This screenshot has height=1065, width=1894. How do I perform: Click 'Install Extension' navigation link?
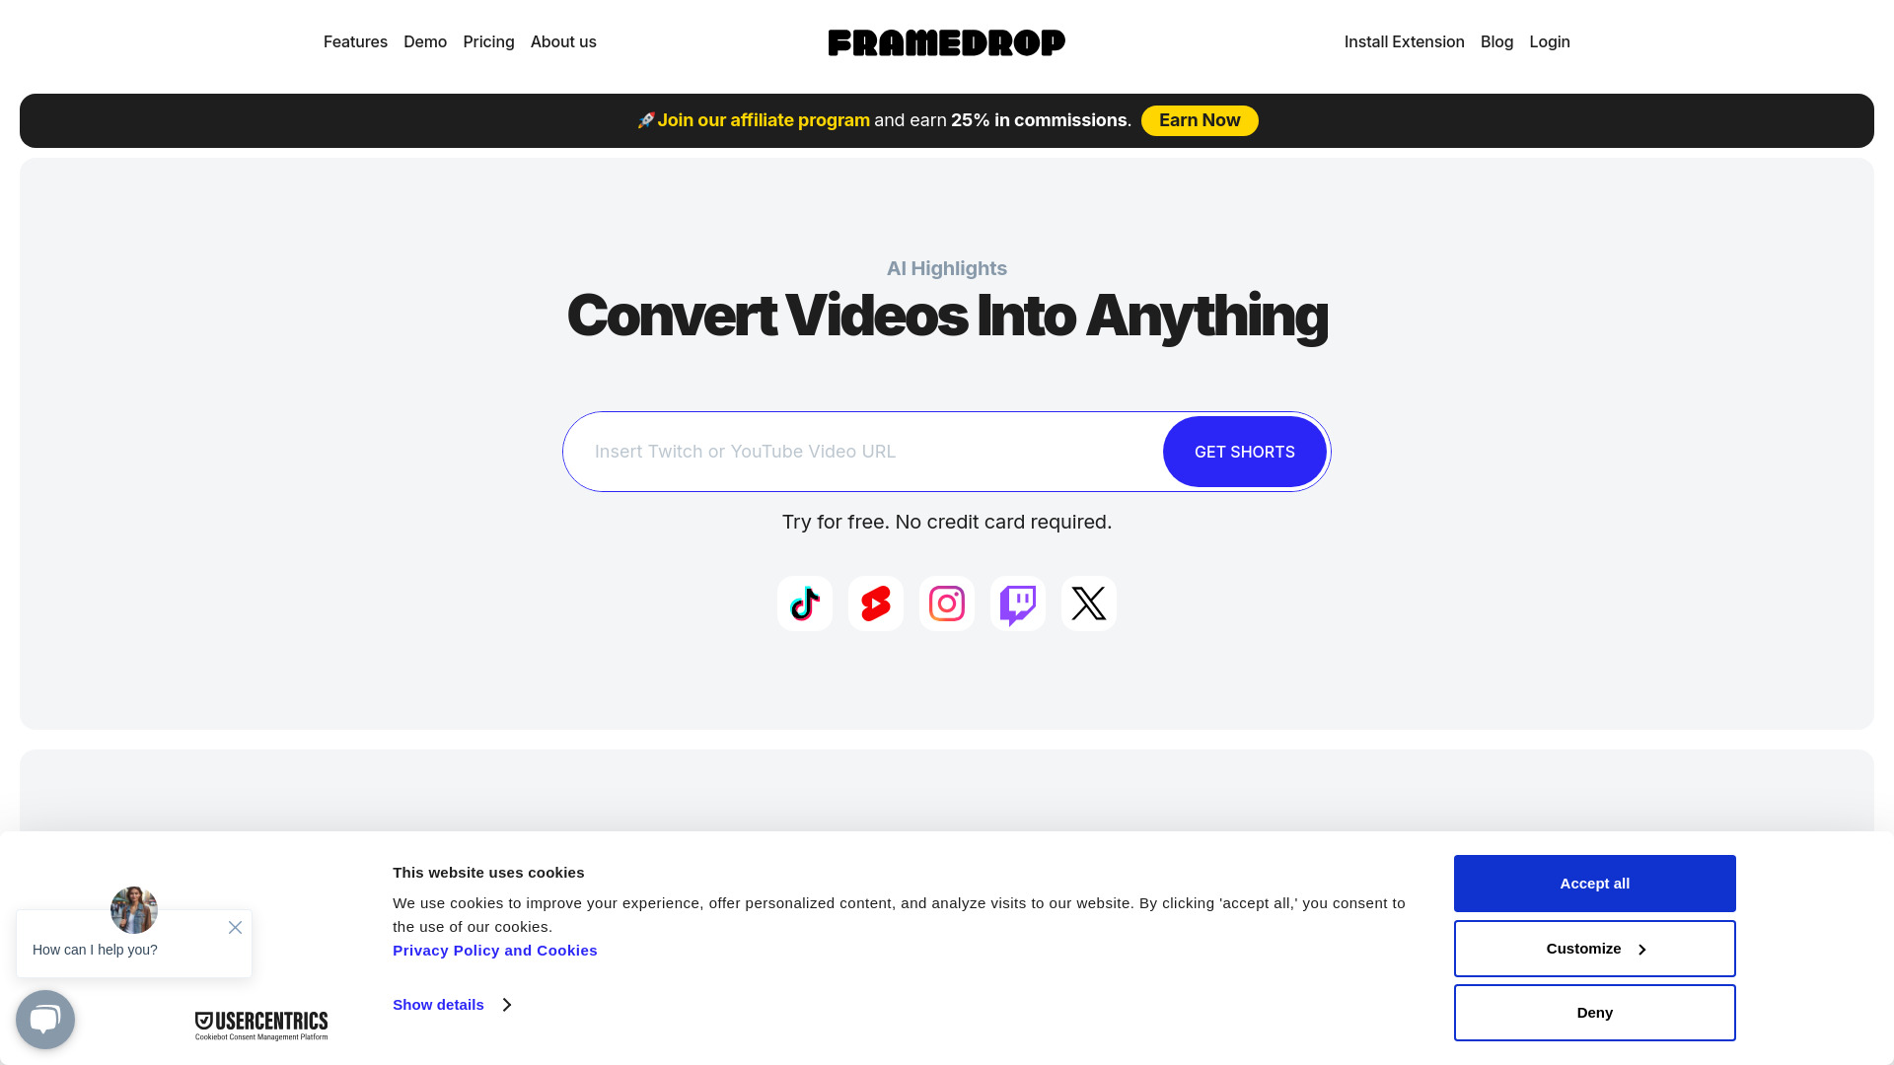click(x=1404, y=41)
